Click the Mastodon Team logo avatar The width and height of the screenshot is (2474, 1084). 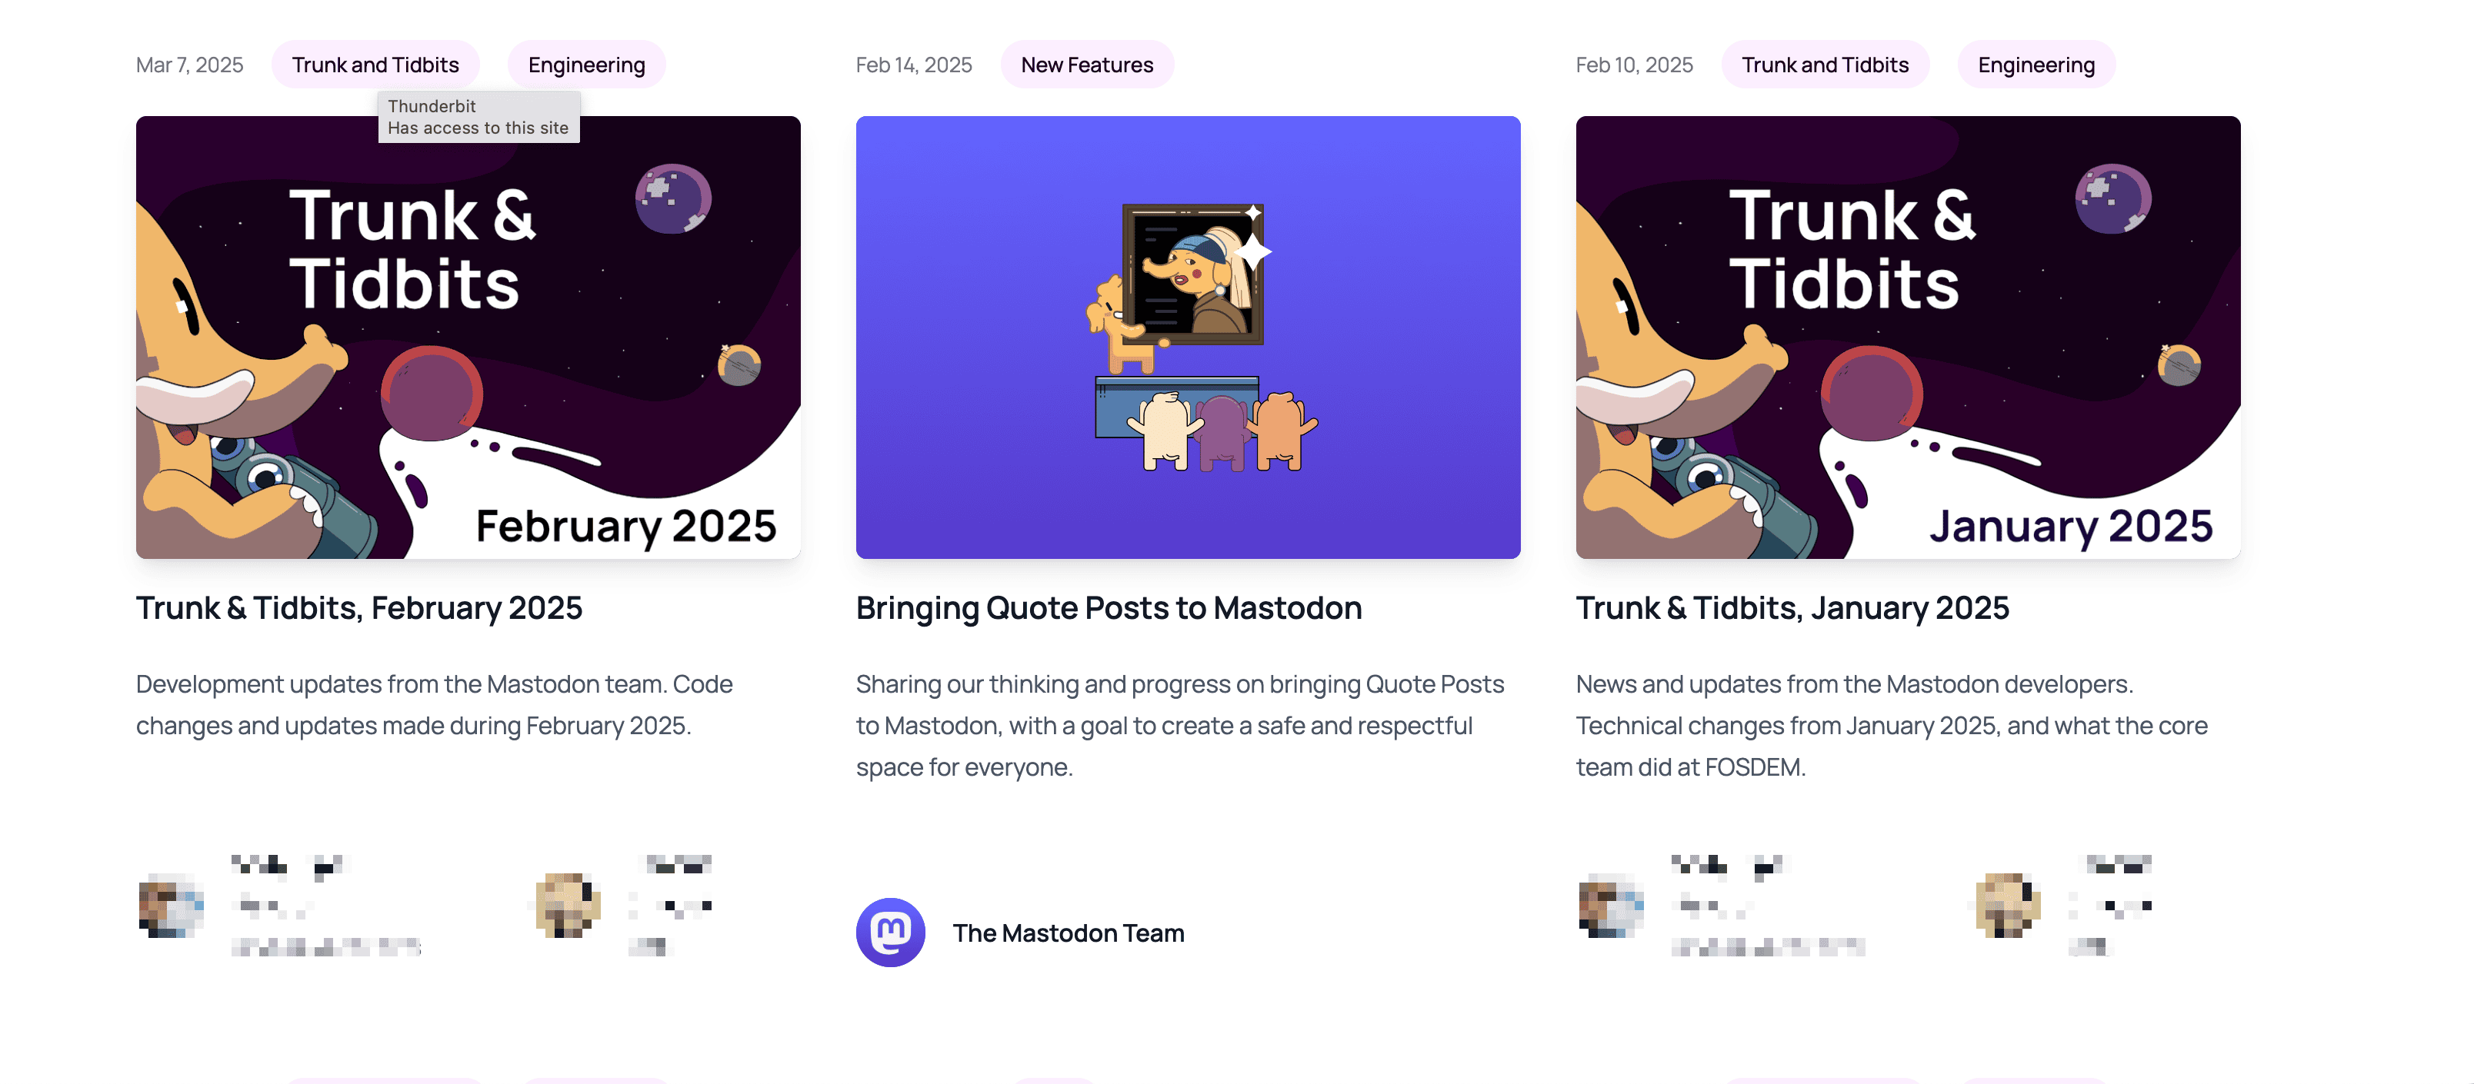pos(890,931)
